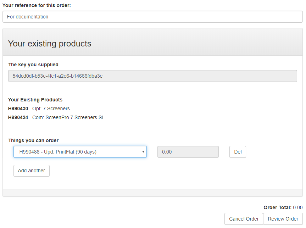
Task: Open Review Order
Action: pos(283,219)
